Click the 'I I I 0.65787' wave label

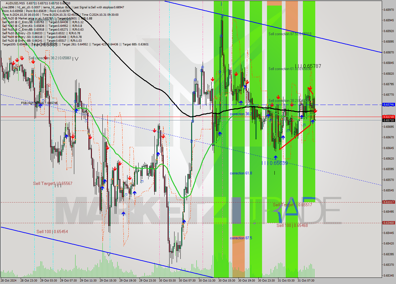pos(308,66)
